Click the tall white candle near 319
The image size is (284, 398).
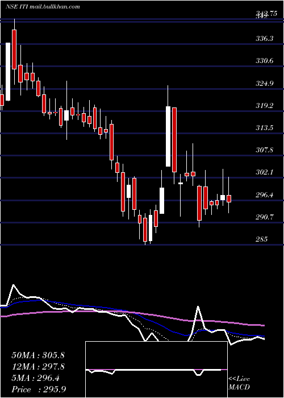click(168, 136)
